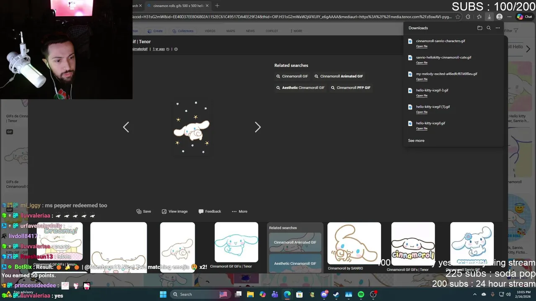
Task: Open Bing Create tab
Action: click(x=155, y=31)
